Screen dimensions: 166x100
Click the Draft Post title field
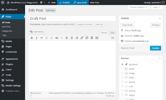pyautogui.click(x=72, y=18)
